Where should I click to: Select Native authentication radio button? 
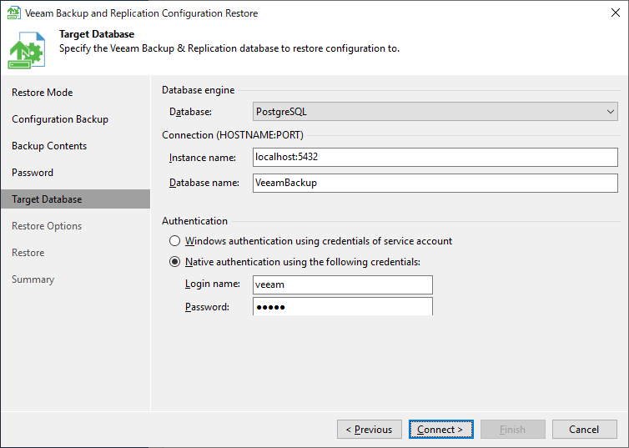click(175, 262)
